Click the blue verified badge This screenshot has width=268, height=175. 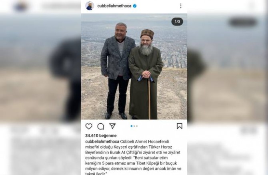[135, 6]
